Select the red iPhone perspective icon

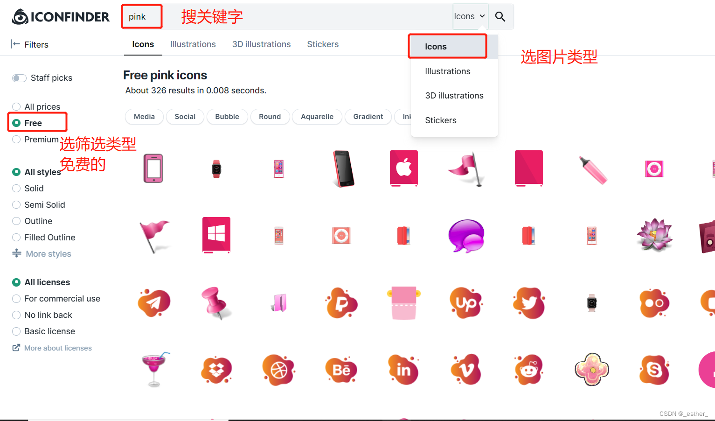[343, 168]
